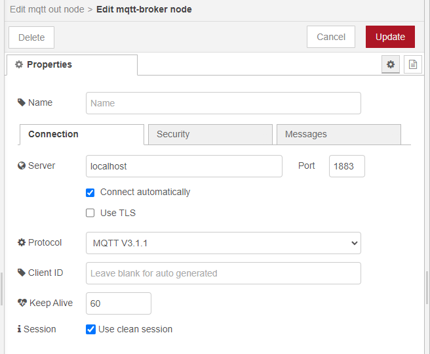The image size is (430, 354).
Task: Click the Port 1883 field
Action: (346, 166)
